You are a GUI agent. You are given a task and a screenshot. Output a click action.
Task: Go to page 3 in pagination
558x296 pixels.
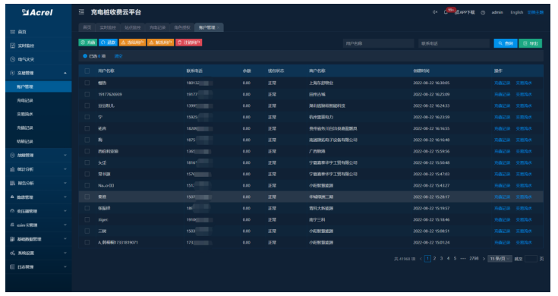tap(441, 259)
